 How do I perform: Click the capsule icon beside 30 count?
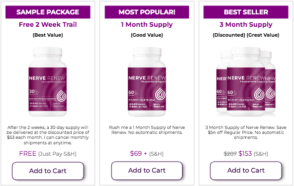click(36, 92)
